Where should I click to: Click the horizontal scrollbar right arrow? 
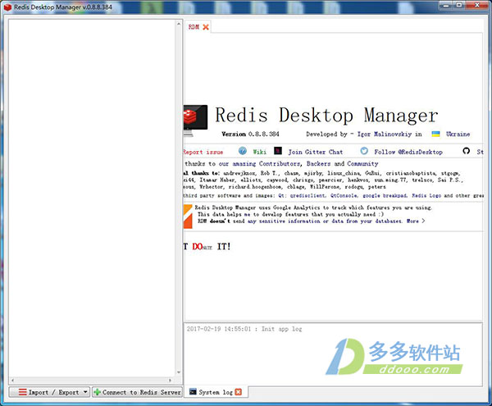[x=170, y=380]
